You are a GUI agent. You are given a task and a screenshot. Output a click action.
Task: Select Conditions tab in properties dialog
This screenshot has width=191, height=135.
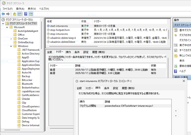pos(107,88)
